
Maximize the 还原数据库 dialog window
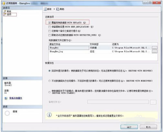pos(150,3)
